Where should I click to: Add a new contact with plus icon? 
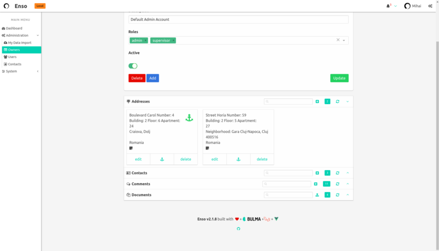coord(317,173)
